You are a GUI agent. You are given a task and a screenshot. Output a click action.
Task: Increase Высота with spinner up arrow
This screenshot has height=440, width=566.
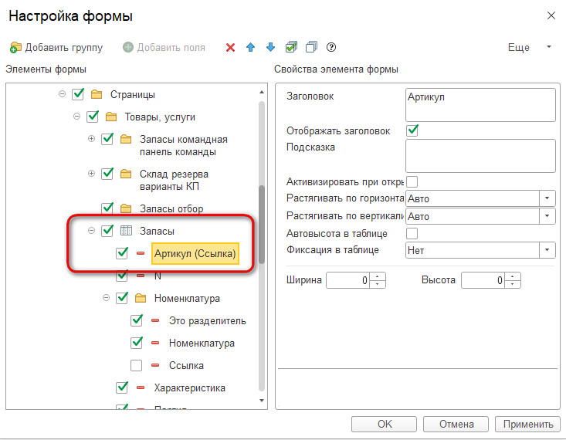coord(512,276)
